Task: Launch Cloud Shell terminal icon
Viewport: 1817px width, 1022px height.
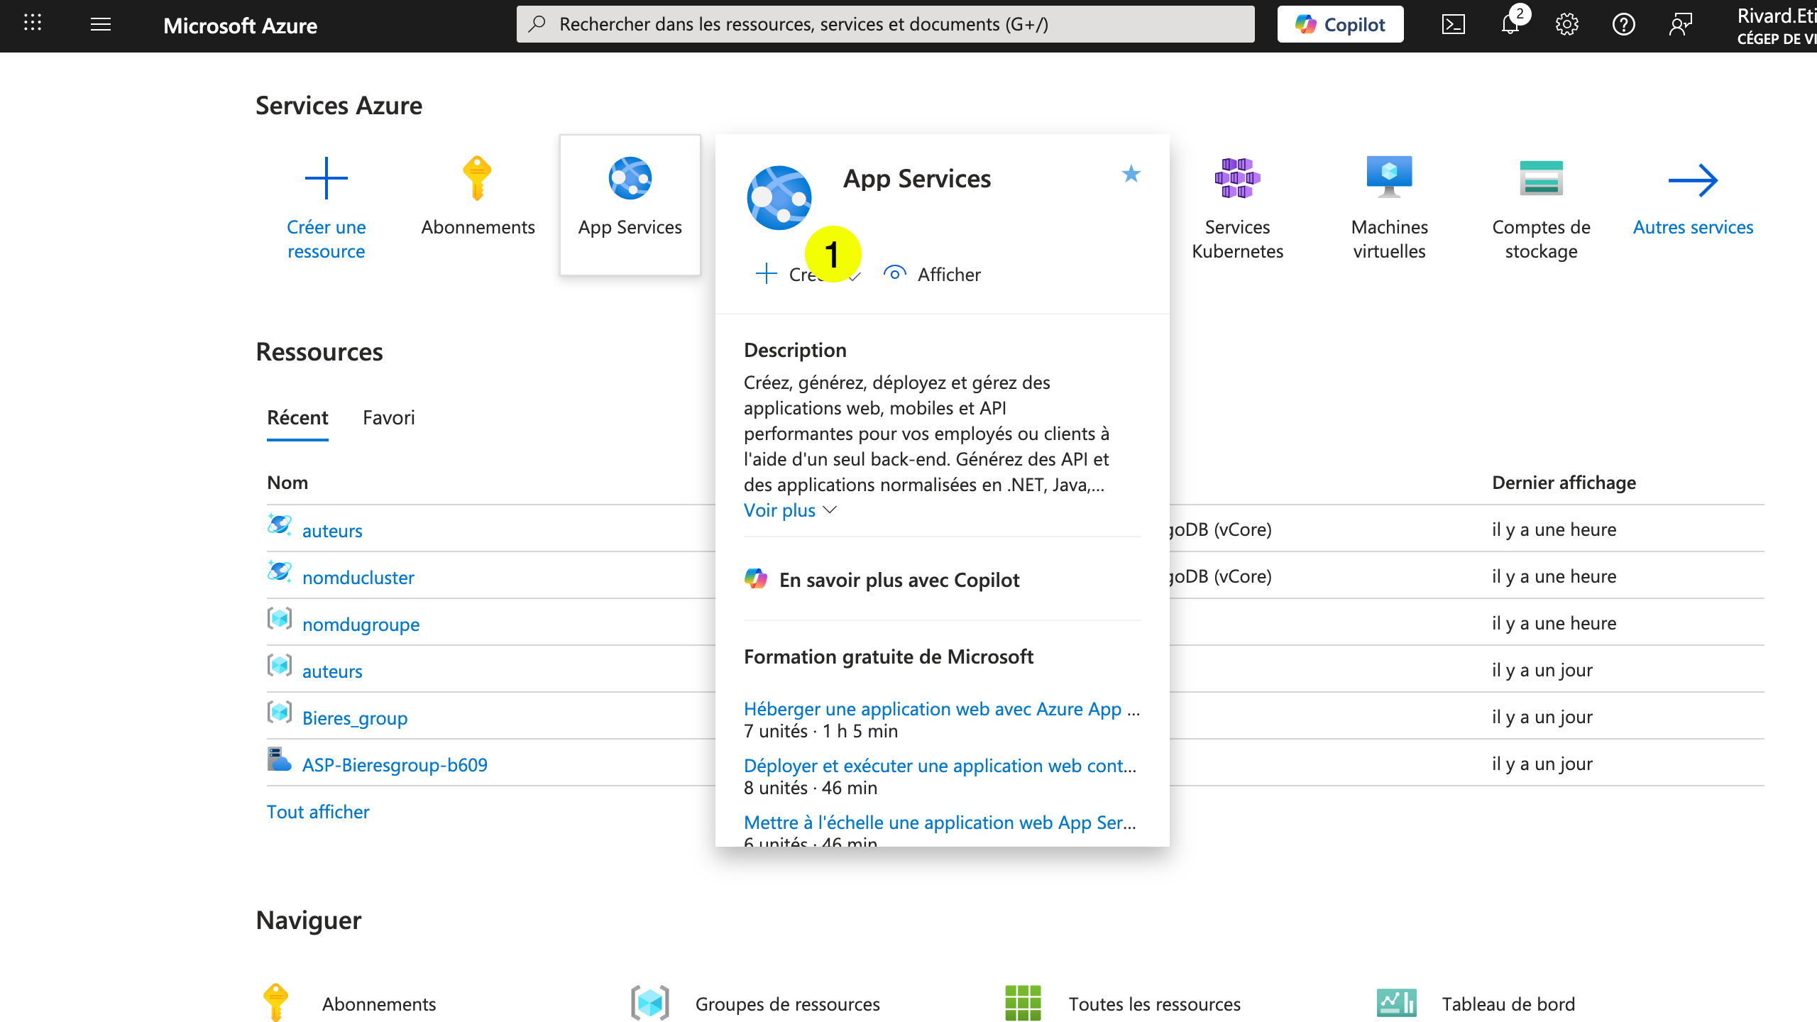Action: pyautogui.click(x=1454, y=23)
